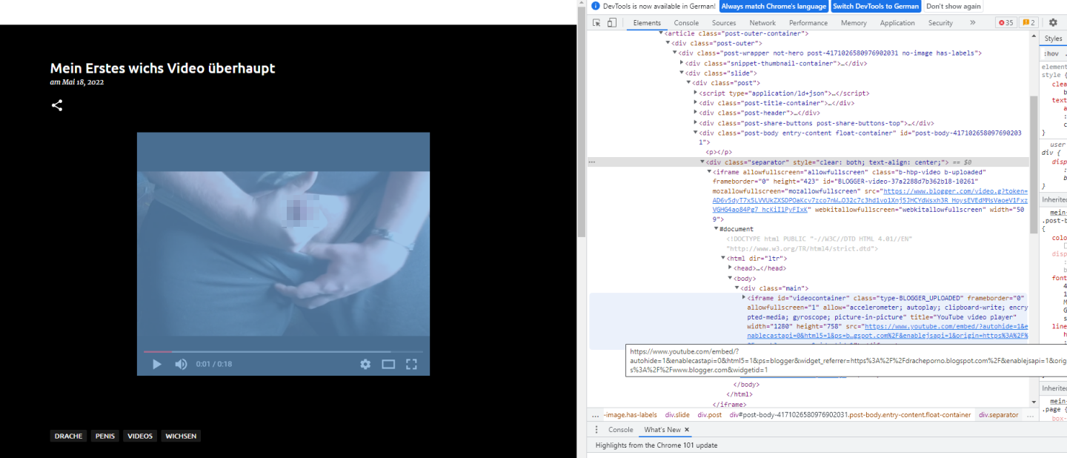Collapse the div post-outer node
Viewport: 1067px width, 458px height.
pos(668,43)
